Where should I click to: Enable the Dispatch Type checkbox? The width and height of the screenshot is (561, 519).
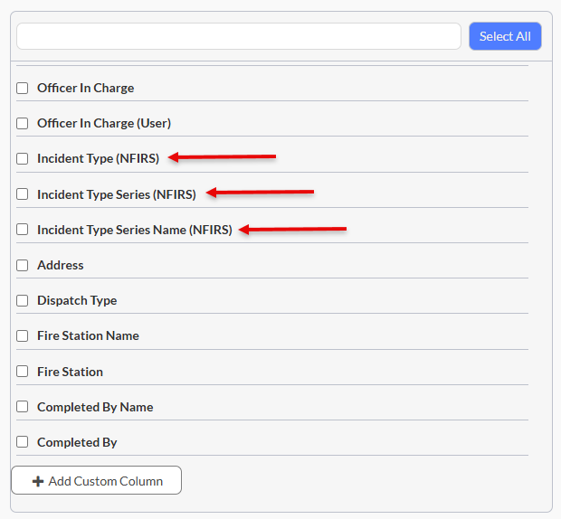23,300
